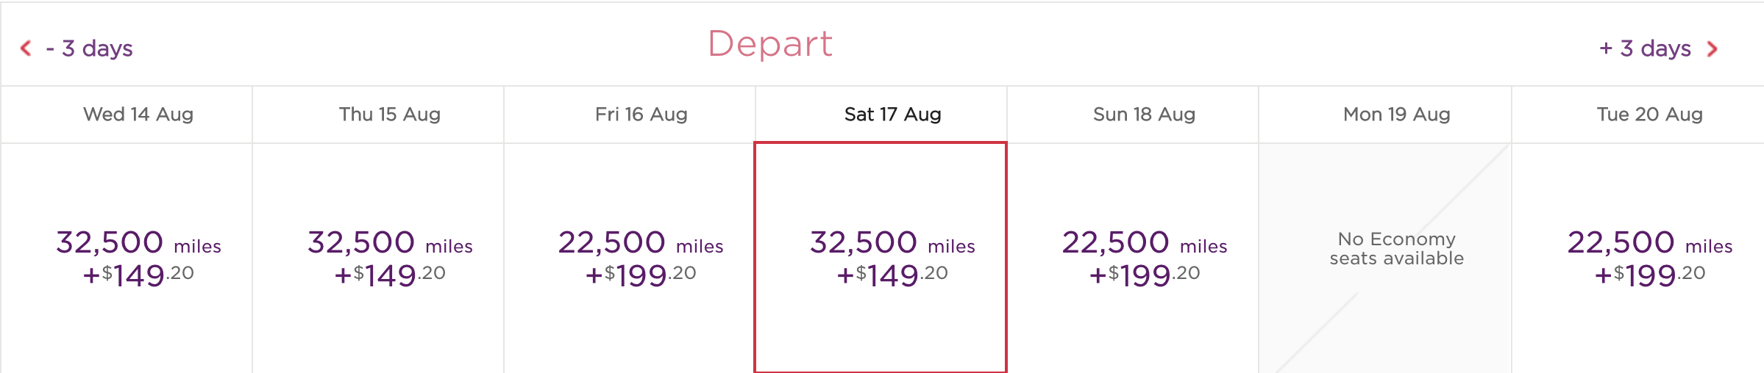The image size is (1764, 373).
Task: Click the right chevron arrow icon
Action: pyautogui.click(x=1713, y=49)
